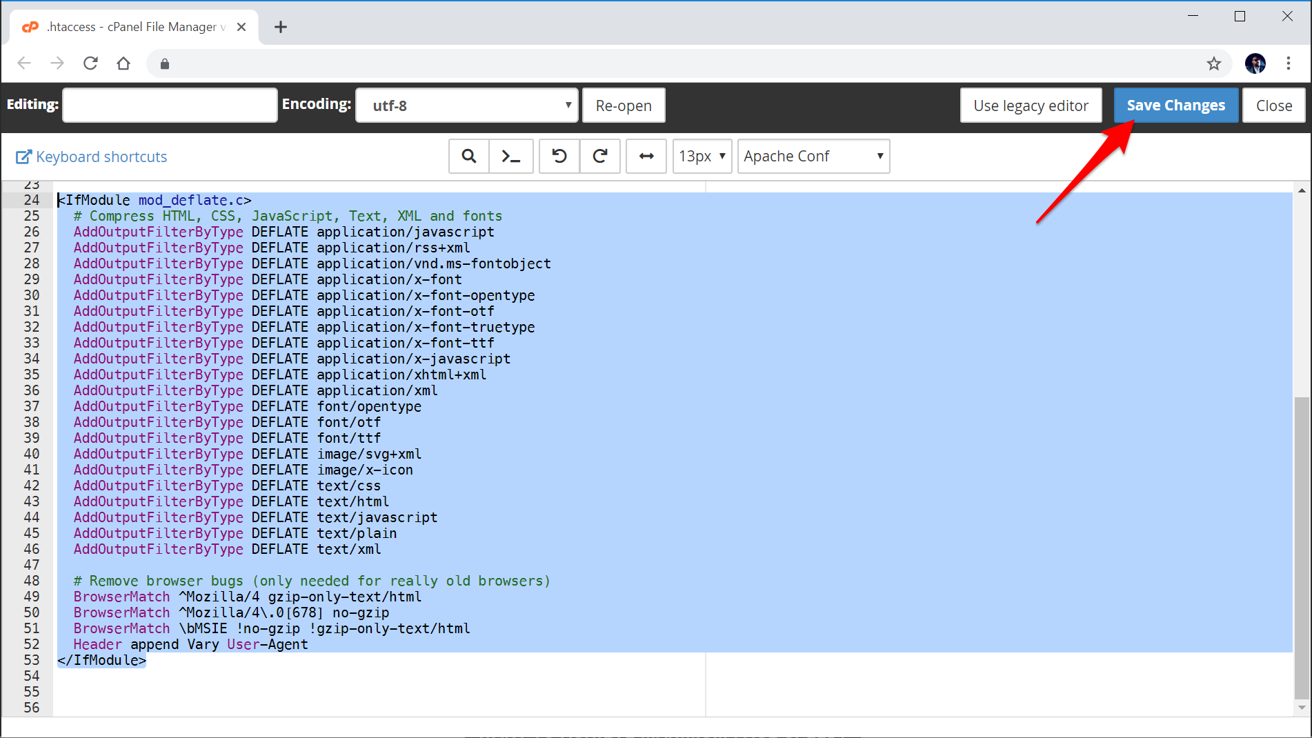This screenshot has height=738, width=1312.
Task: Close the .htaccess browser tab
Action: [241, 27]
